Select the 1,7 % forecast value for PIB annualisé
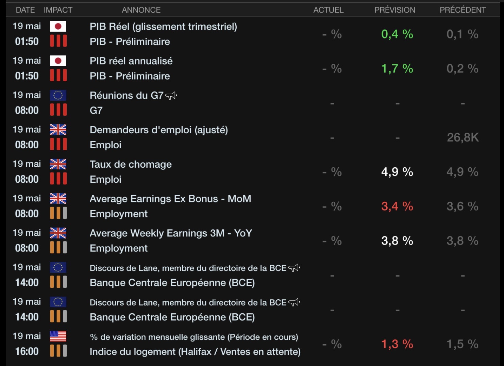This screenshot has height=366, width=504. point(397,69)
